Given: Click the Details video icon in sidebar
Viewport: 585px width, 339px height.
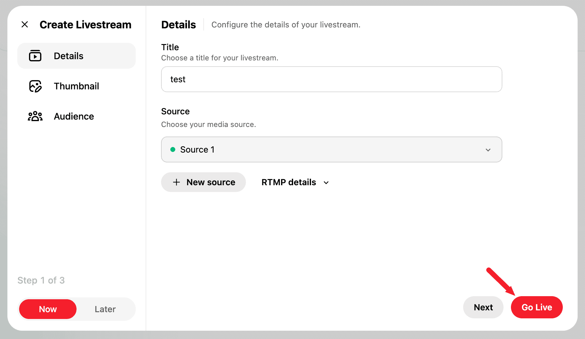Looking at the screenshot, I should [x=35, y=56].
